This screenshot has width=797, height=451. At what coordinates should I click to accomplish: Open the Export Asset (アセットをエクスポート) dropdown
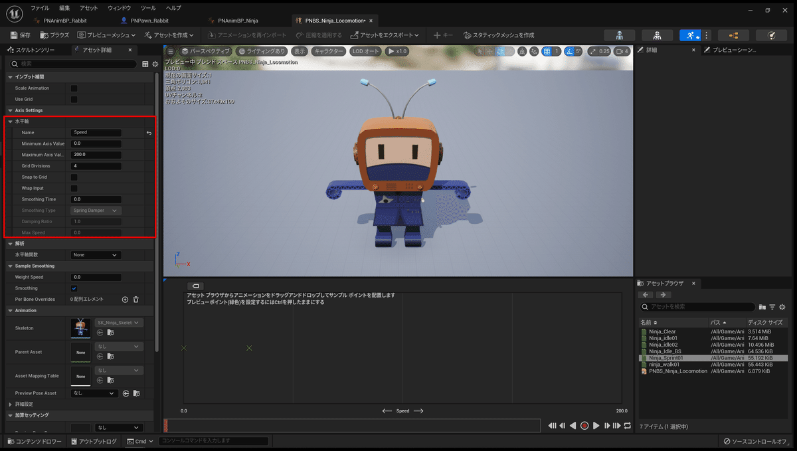tap(385, 35)
